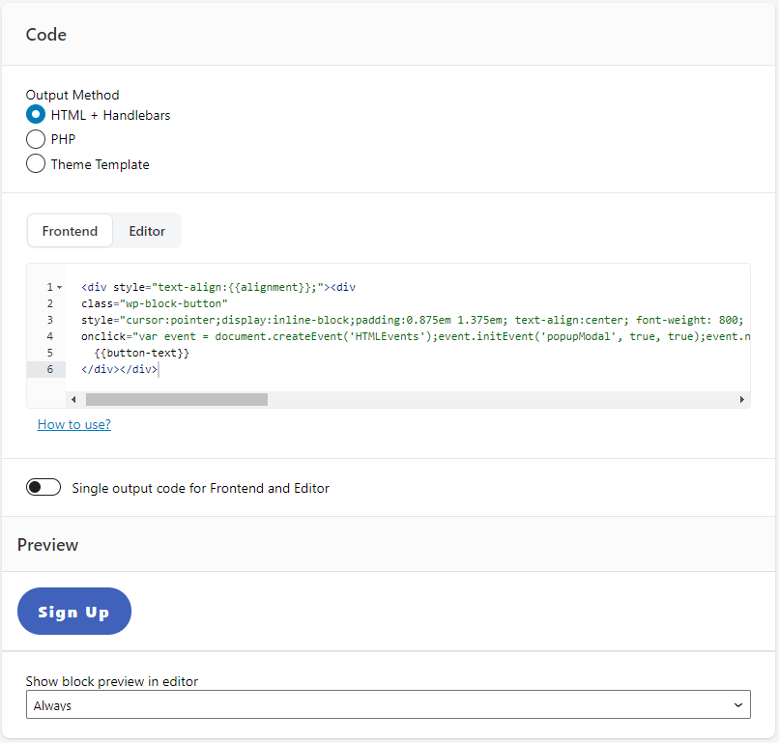This screenshot has width=779, height=743.
Task: Click the Output Method label
Action: 72,95
